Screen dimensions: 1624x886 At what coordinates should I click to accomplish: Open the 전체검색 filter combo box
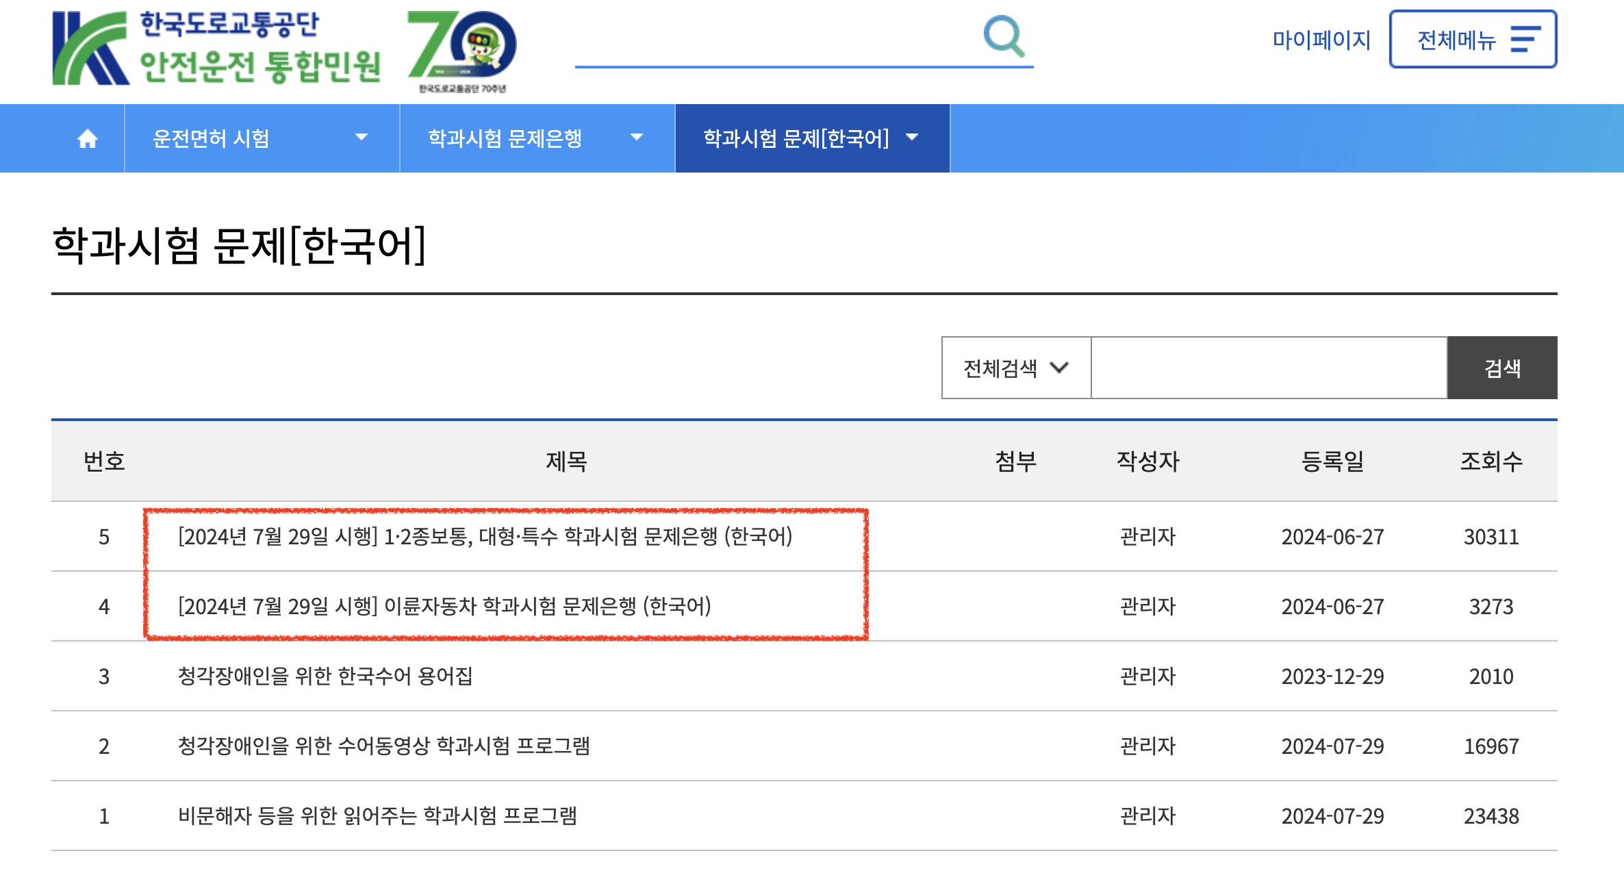tap(1016, 368)
